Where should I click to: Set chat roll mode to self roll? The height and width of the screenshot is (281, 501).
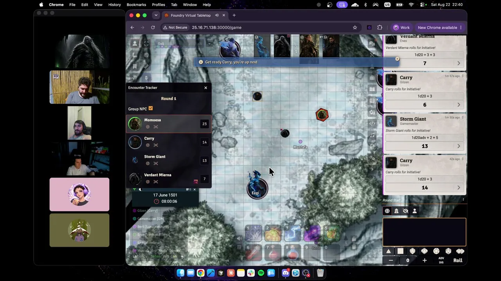[414, 211]
